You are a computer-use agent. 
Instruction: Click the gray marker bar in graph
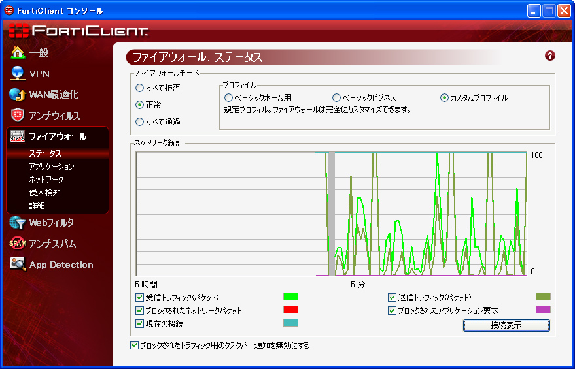(x=332, y=214)
